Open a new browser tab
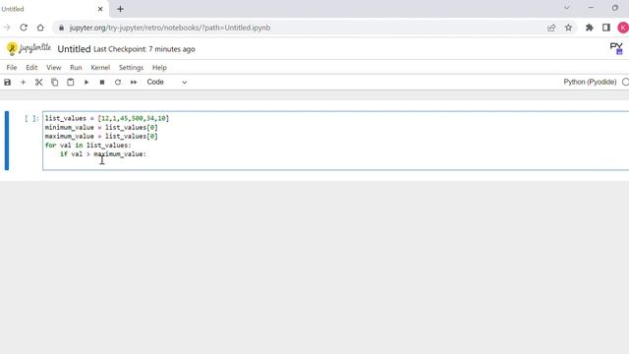Screen dimensions: 629x354 [x=120, y=9]
